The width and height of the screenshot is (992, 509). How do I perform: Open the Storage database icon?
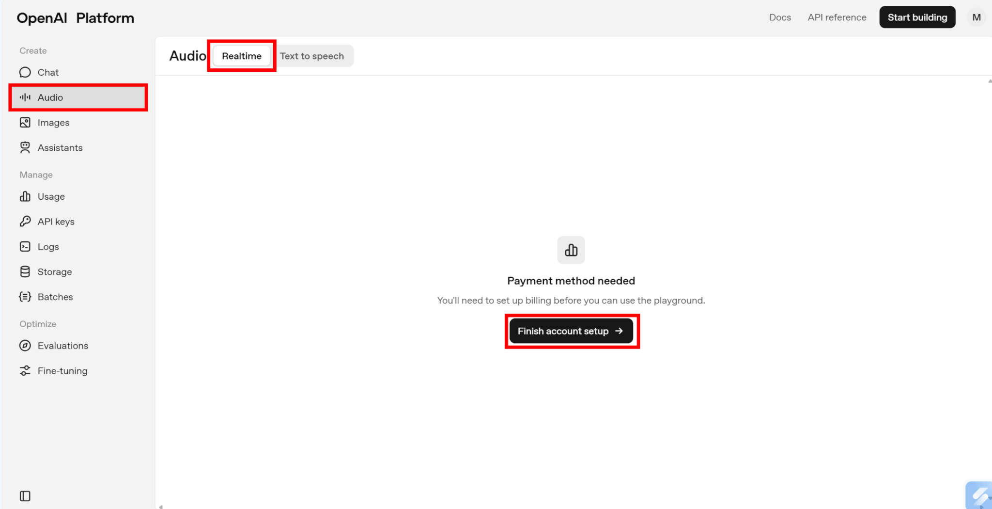[x=25, y=272]
